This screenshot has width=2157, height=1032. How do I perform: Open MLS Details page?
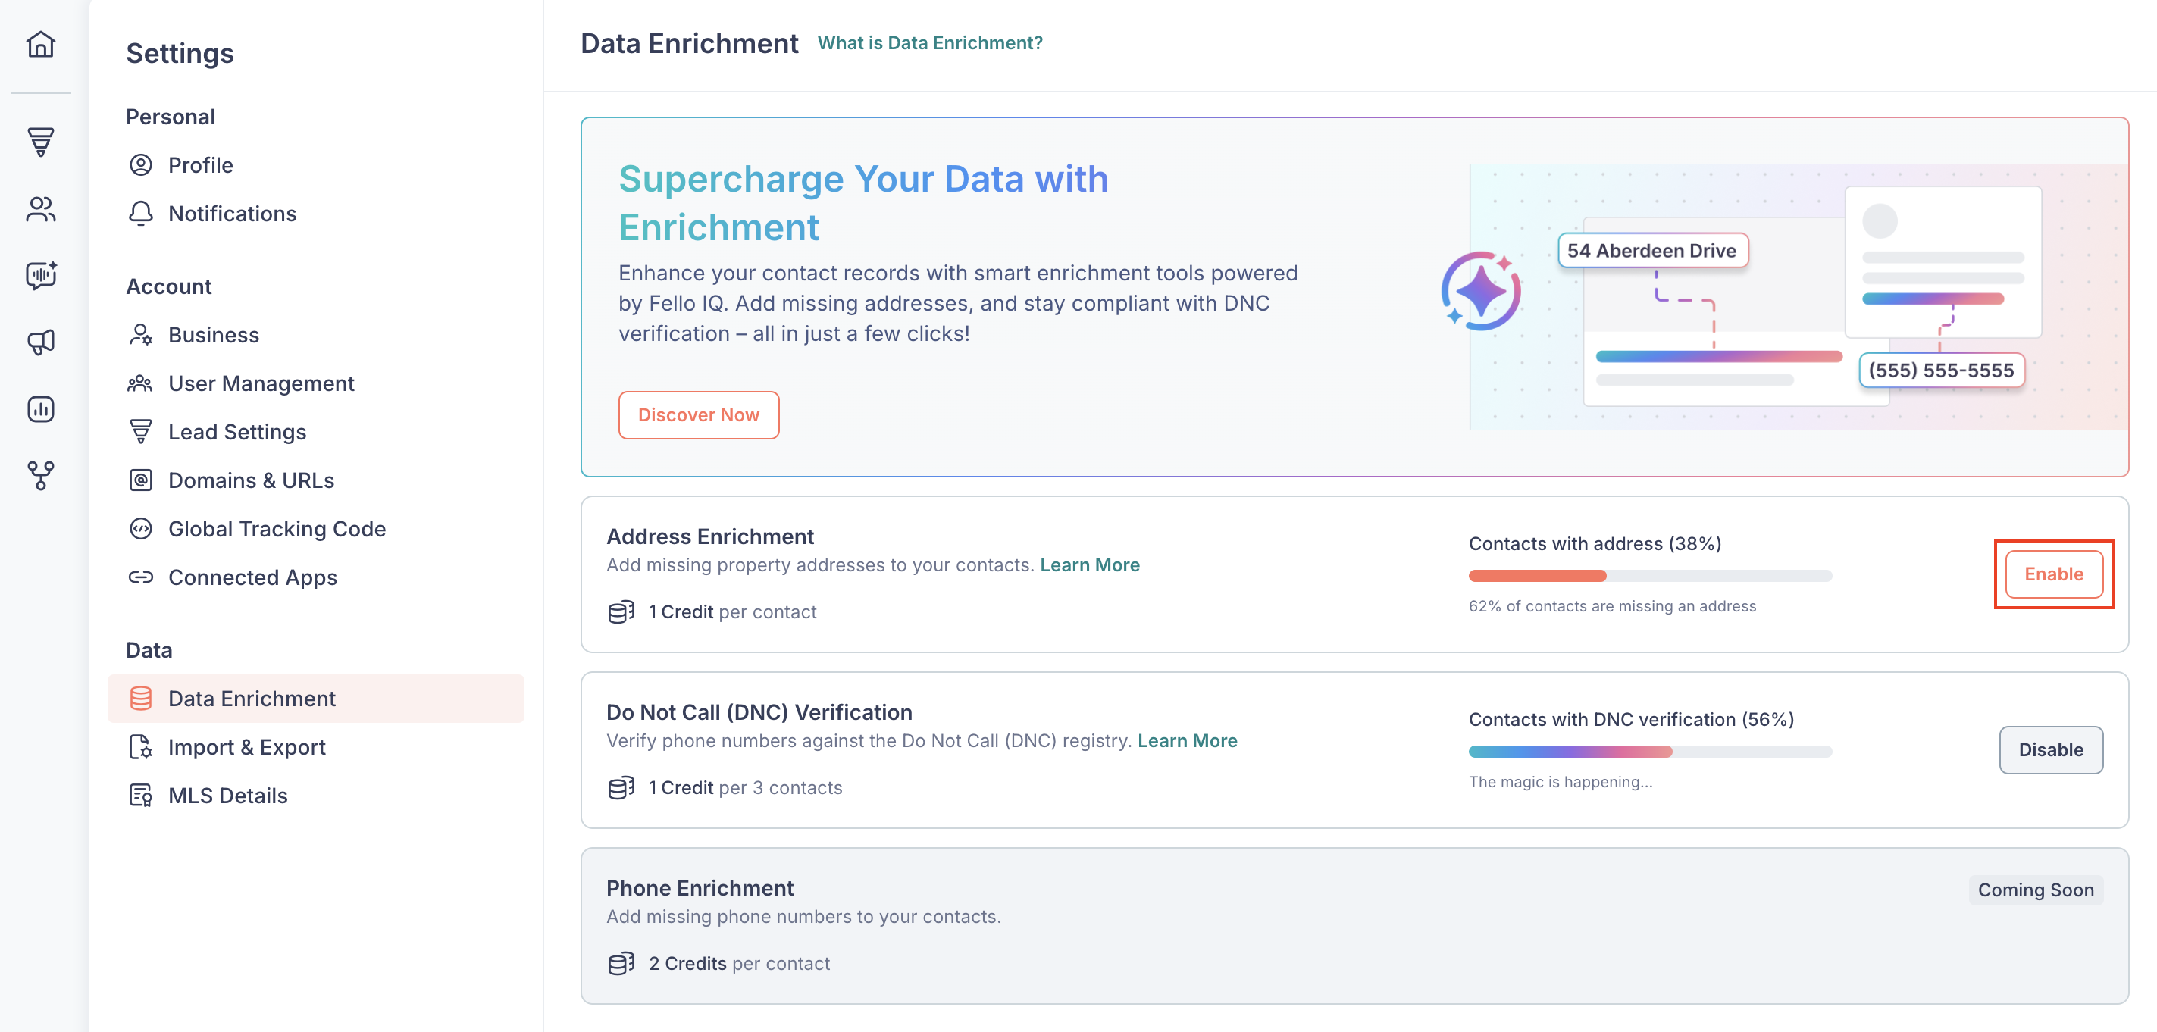(x=316, y=796)
